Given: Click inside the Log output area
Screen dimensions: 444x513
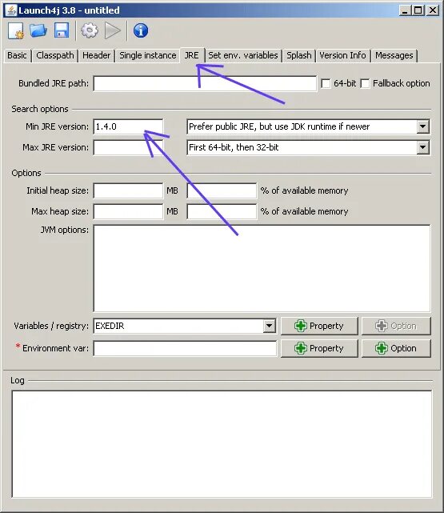Looking at the screenshot, I should click(x=222, y=444).
